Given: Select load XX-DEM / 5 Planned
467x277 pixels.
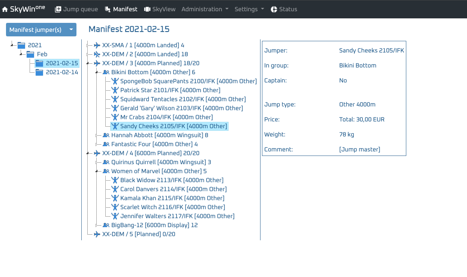Looking at the screenshot, I should pyautogui.click(x=138, y=234).
